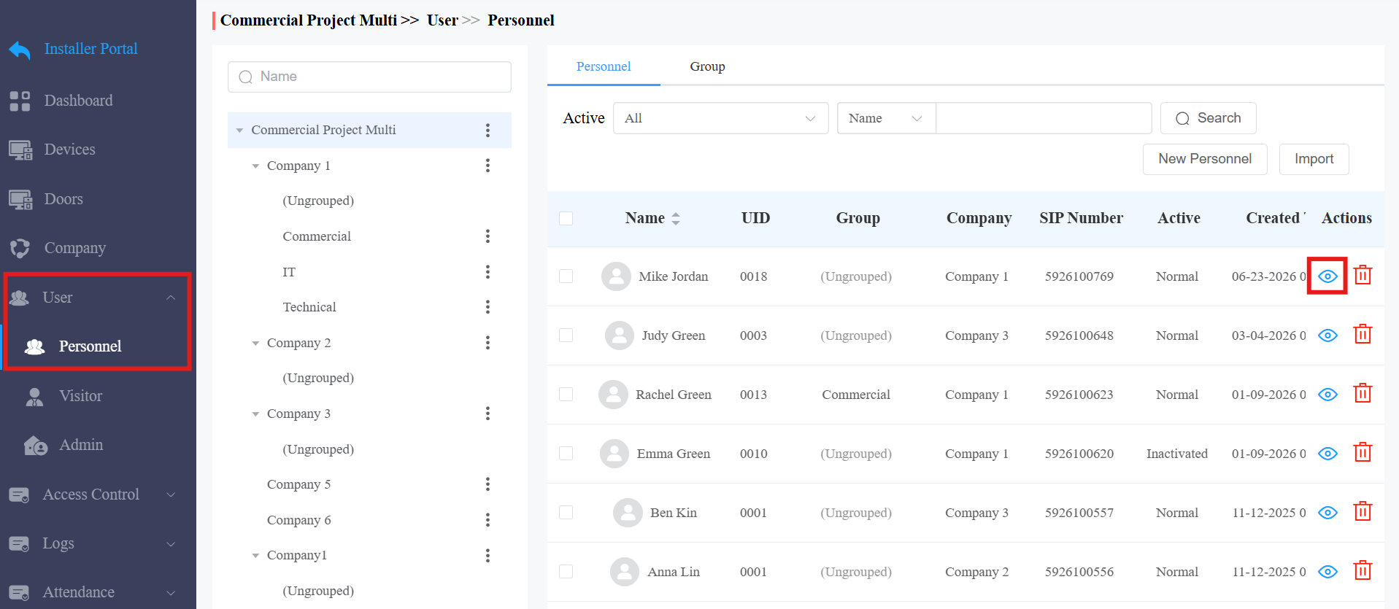Tick the checkbox for Rachel Green
1399x609 pixels.
tap(566, 395)
